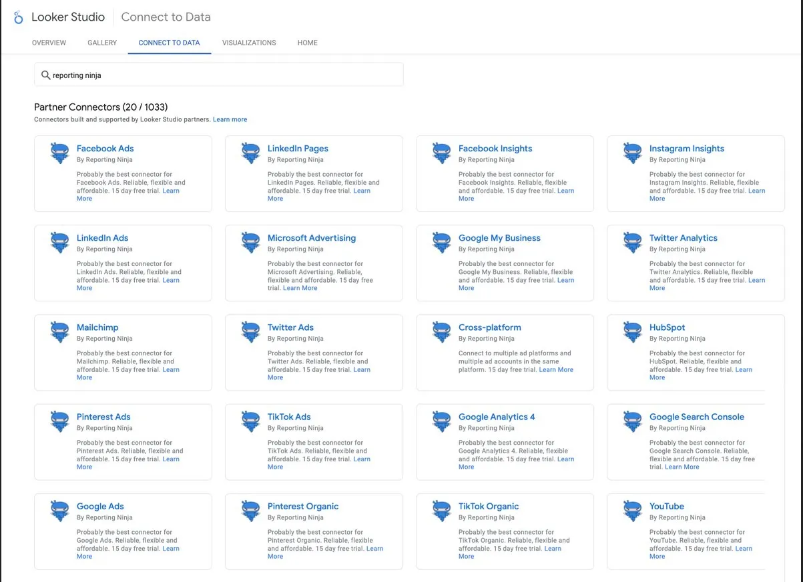The image size is (803, 582).
Task: Open Learn more link under Partner Connectors
Action: 230,120
